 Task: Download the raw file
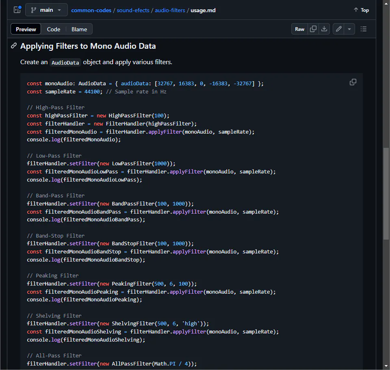(x=324, y=29)
